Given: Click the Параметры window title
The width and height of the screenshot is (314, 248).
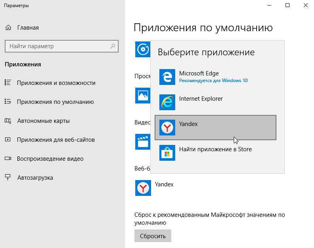Looking at the screenshot, I should pos(17,6).
